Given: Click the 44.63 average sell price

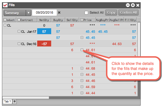Looking at the screenshot, I should pyautogui.click(x=117, y=44).
